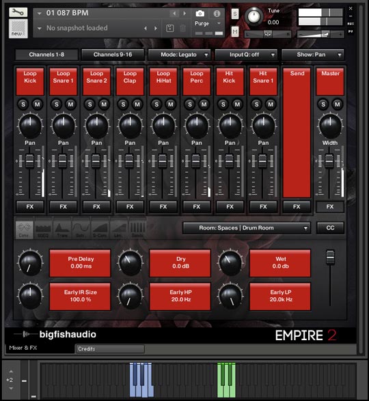This screenshot has height=401, width=369.
Task: Select the Satu sine-wave effect icon
Action: [81, 230]
